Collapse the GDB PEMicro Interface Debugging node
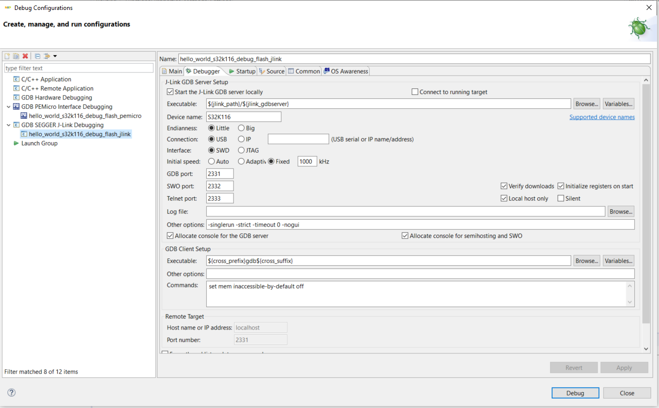The width and height of the screenshot is (659, 408). click(x=8, y=107)
